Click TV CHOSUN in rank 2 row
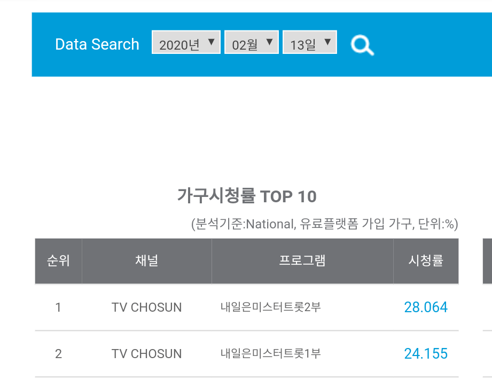Image resolution: width=492 pixels, height=380 pixels. click(146, 354)
